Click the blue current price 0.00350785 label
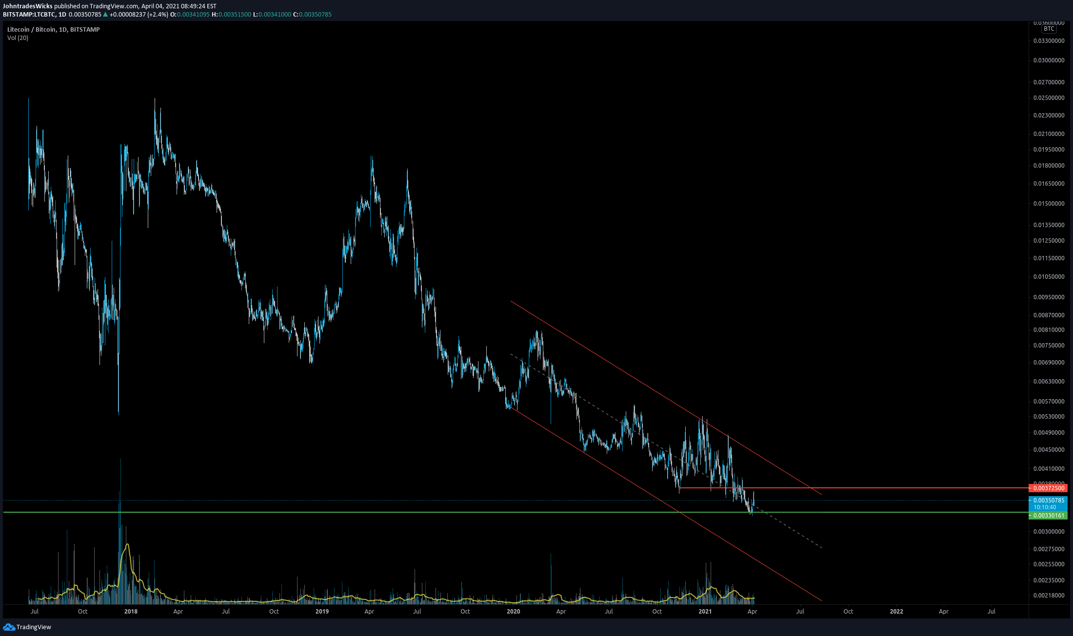This screenshot has height=636, width=1073. (x=1048, y=501)
